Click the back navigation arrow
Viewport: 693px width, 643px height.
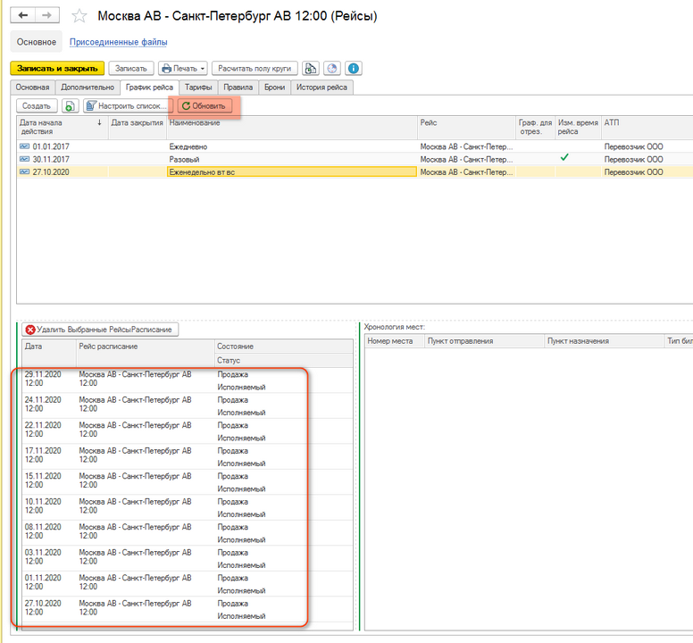click(23, 16)
